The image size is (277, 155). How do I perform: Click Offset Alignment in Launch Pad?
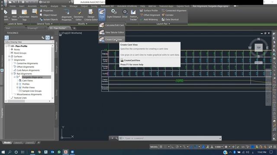pyautogui.click(x=150, y=15)
